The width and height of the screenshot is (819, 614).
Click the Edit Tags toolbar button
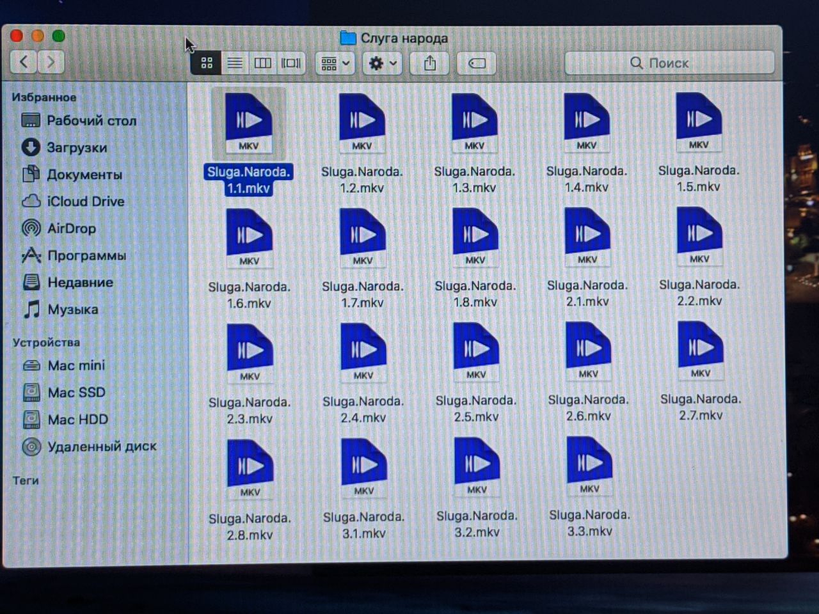click(x=477, y=63)
